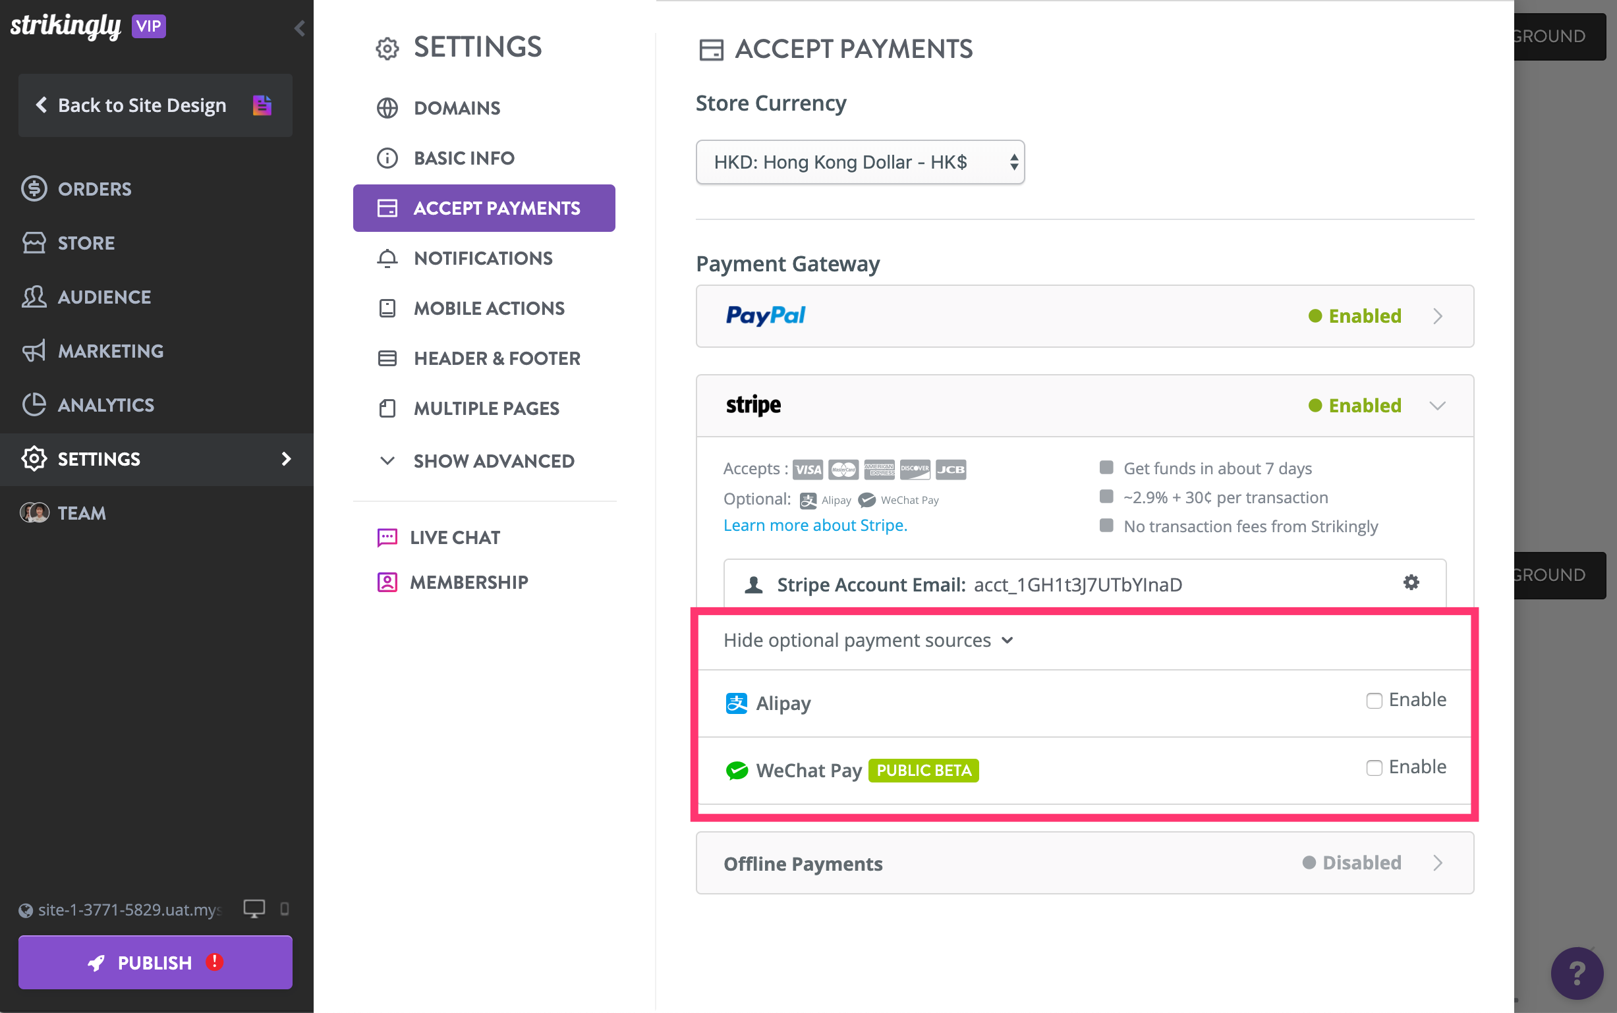This screenshot has width=1617, height=1013.
Task: Enable the WeChat Pay checkbox
Action: (1374, 768)
